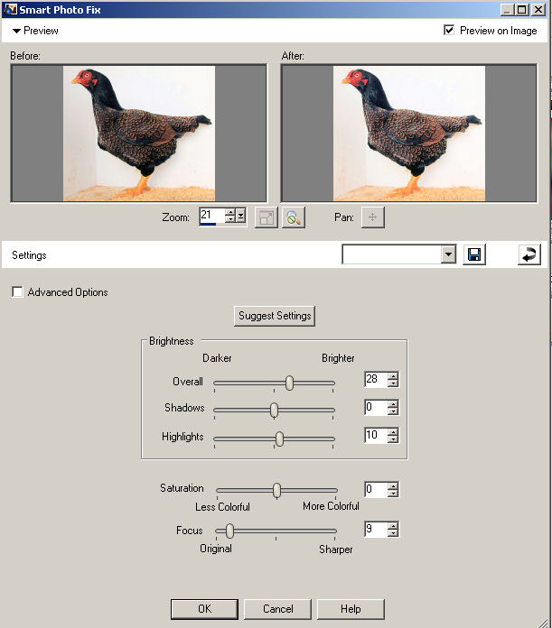Screen dimensions: 552x628
Task: Decrease Zoom value with down spinner
Action: point(230,219)
